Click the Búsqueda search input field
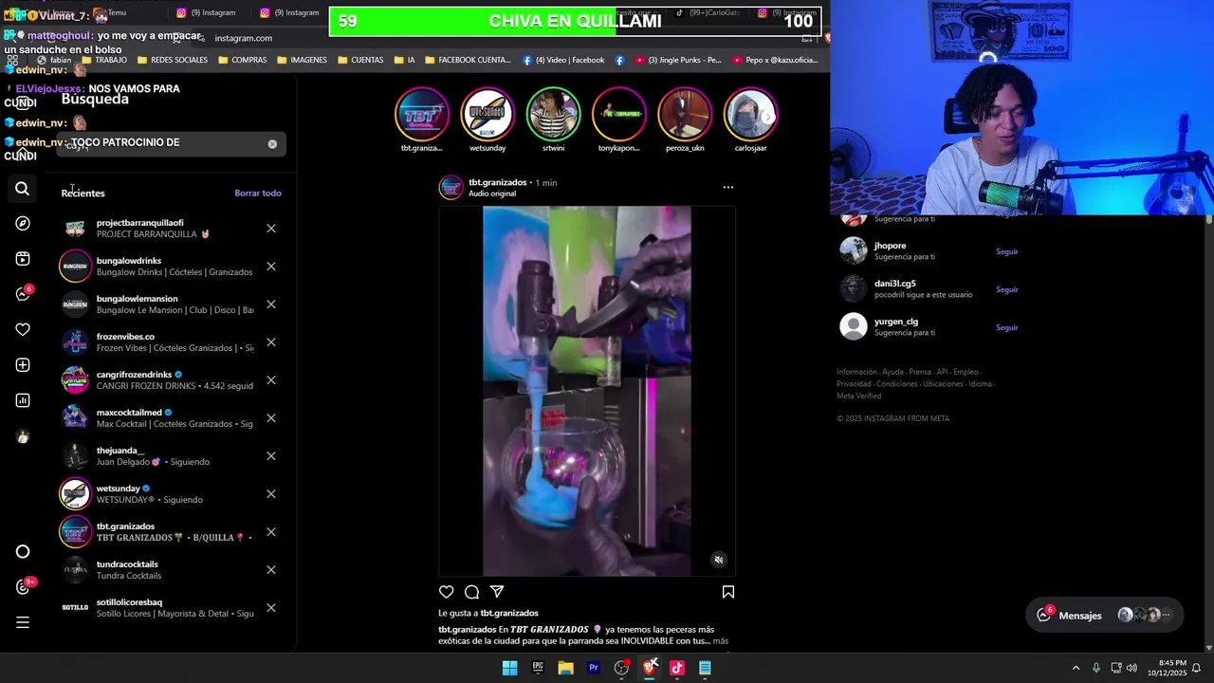Viewport: 1214px width, 683px height. coord(171,144)
